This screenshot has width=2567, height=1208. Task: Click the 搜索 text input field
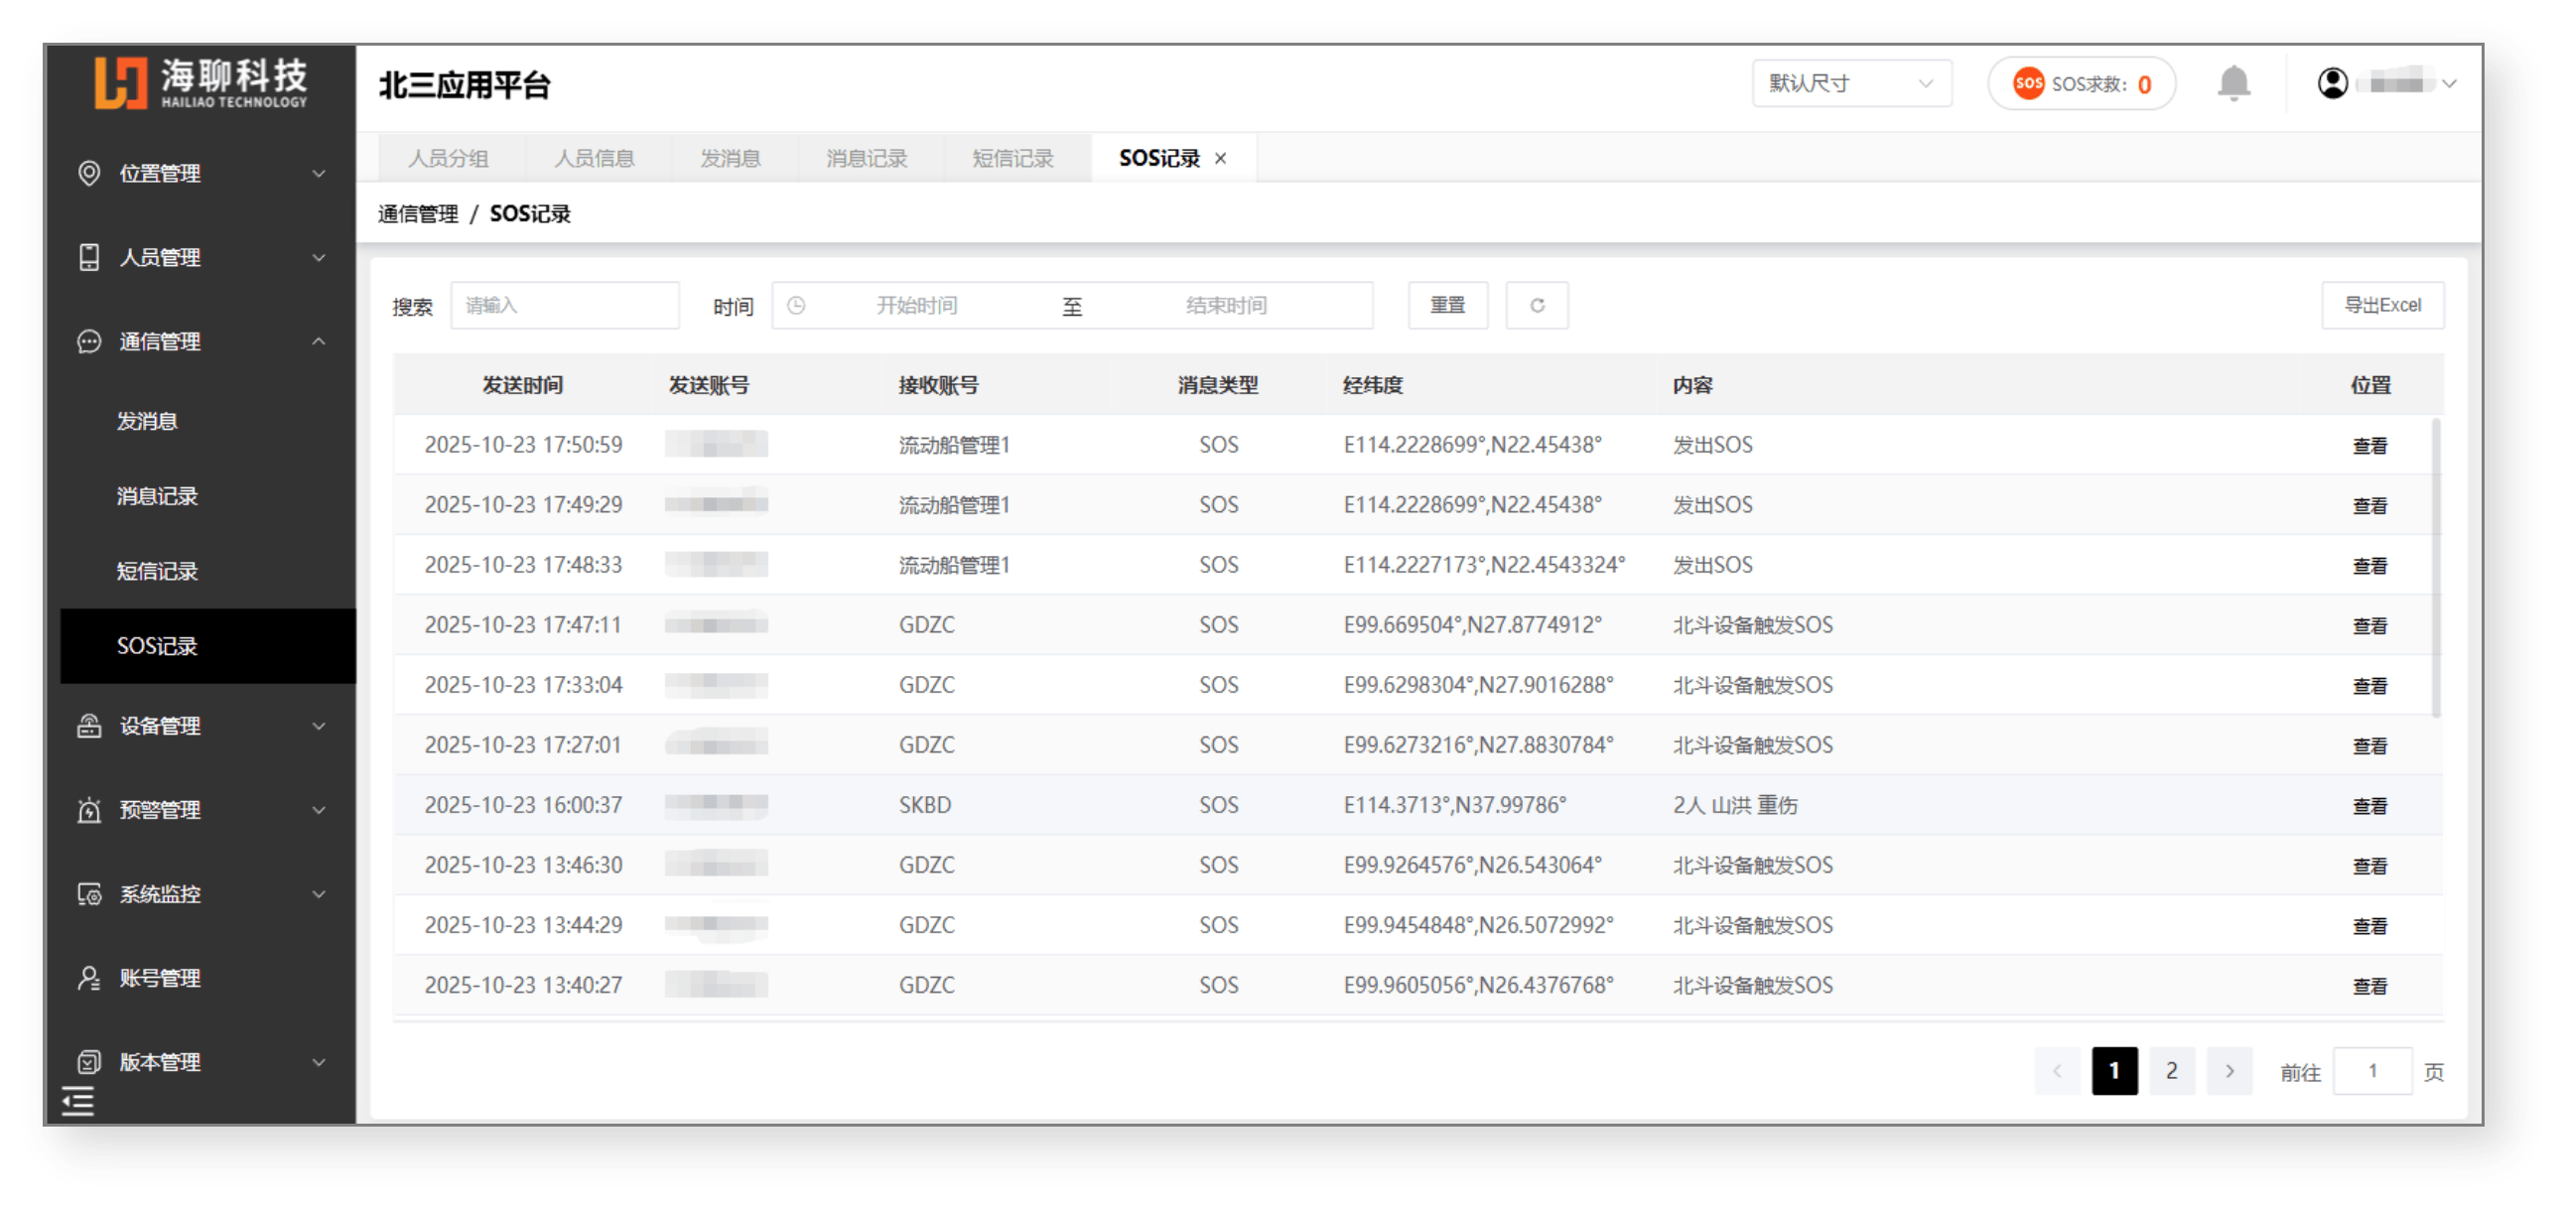564,306
